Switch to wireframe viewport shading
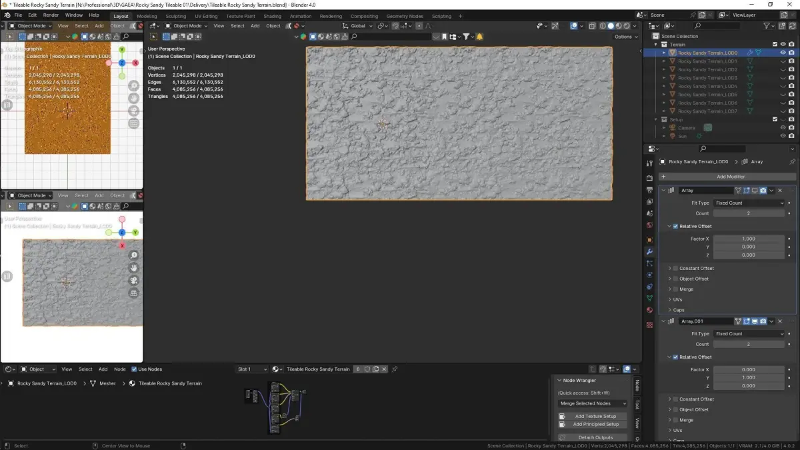The image size is (800, 450). pyautogui.click(x=602, y=26)
